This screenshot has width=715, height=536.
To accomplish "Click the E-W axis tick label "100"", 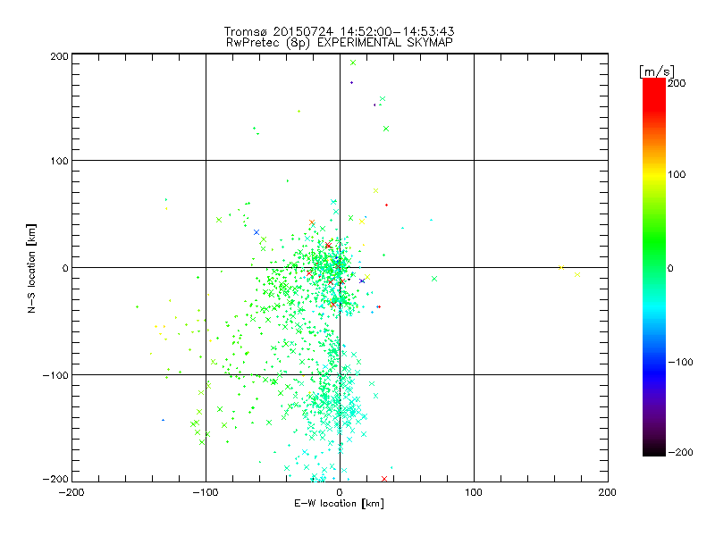I will pos(474,492).
